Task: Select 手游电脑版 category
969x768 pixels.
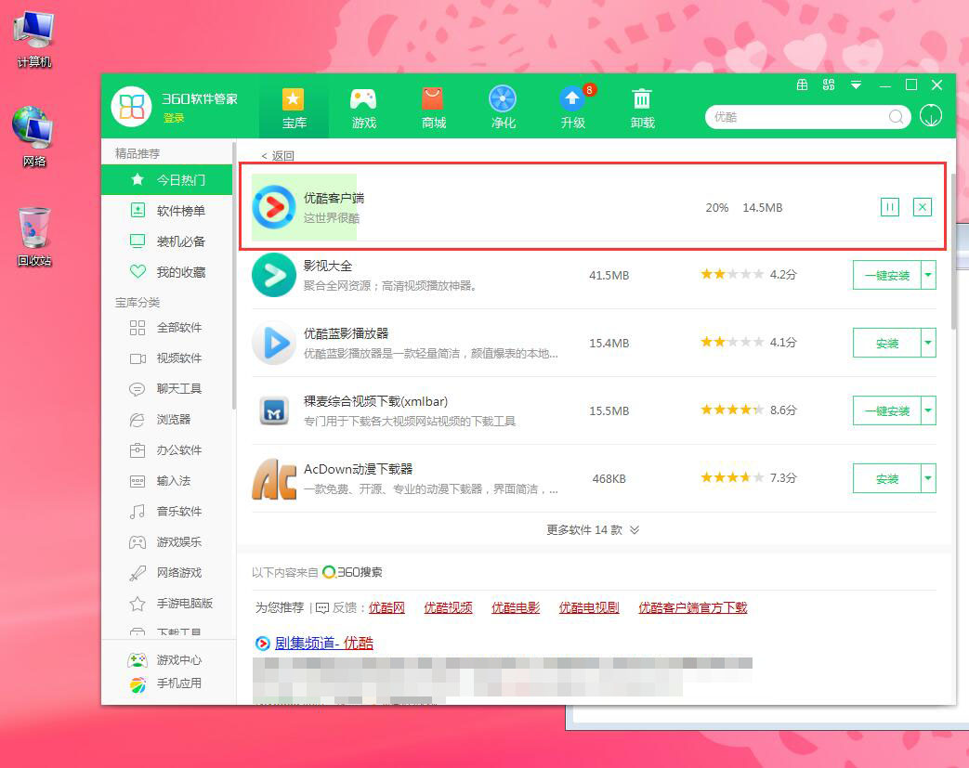Action: [x=167, y=603]
